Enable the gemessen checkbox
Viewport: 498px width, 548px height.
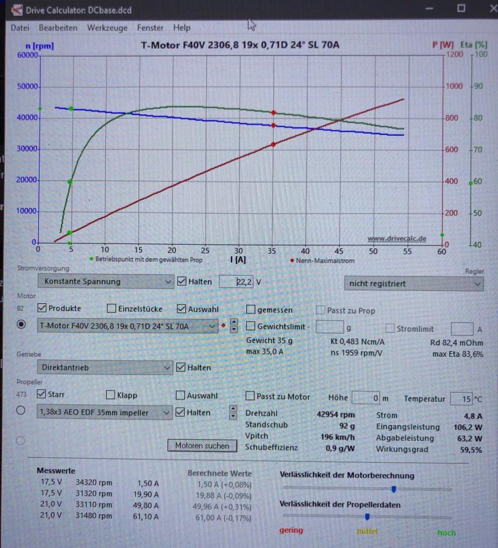[x=251, y=309]
